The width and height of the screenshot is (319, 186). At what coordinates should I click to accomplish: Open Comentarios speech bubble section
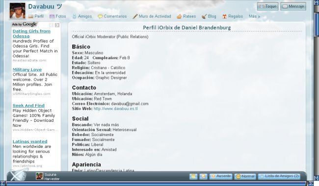click(x=112, y=16)
